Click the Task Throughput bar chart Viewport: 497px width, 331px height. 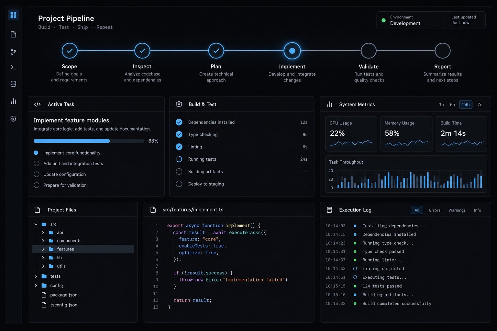[x=410, y=180]
